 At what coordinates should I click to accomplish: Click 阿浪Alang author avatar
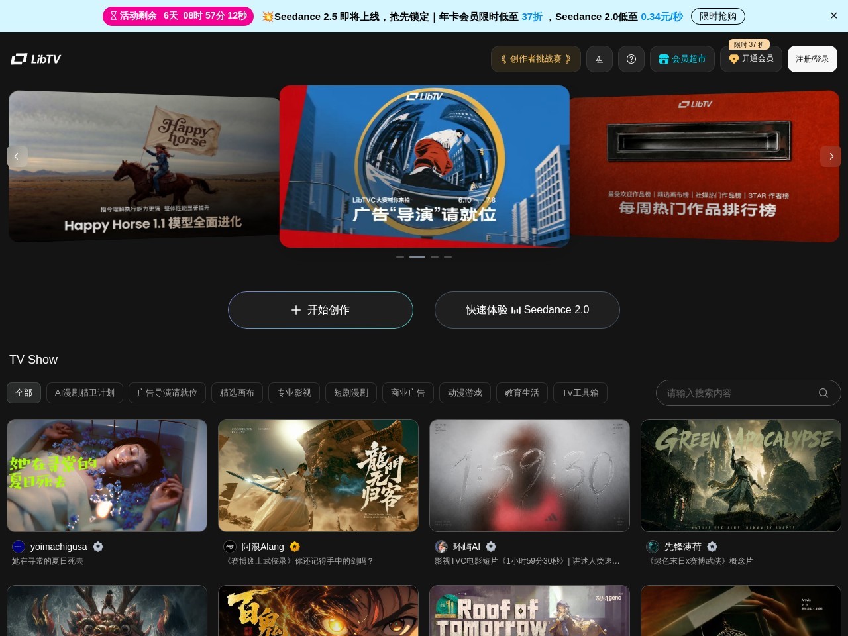pos(230,547)
